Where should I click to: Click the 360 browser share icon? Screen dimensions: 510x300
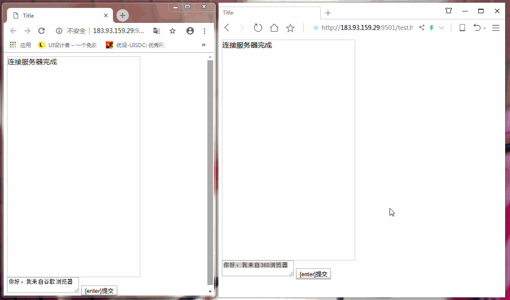(x=422, y=28)
